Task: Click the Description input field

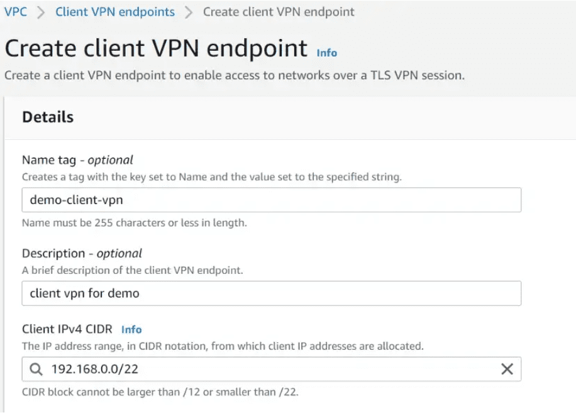Action: coord(271,293)
